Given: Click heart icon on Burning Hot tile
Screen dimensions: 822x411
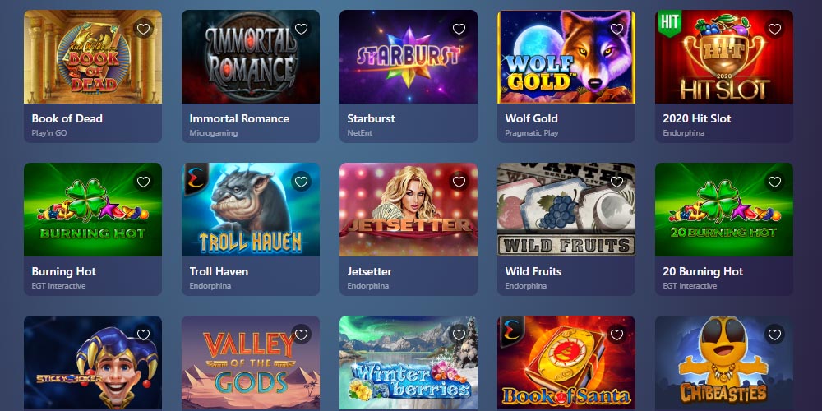Looking at the screenshot, I should click(144, 182).
